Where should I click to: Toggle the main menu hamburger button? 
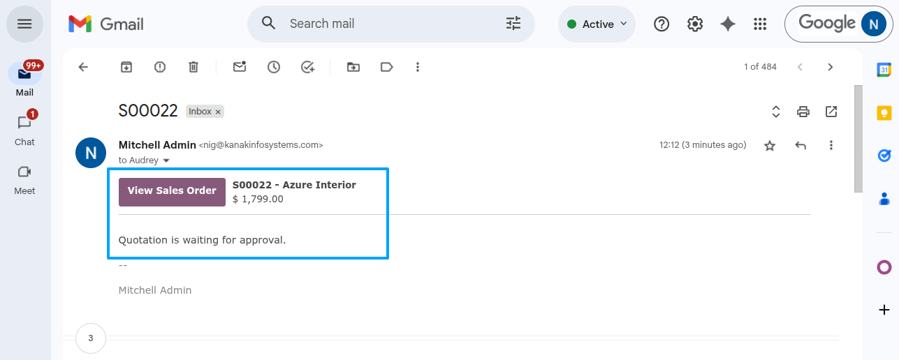click(24, 24)
